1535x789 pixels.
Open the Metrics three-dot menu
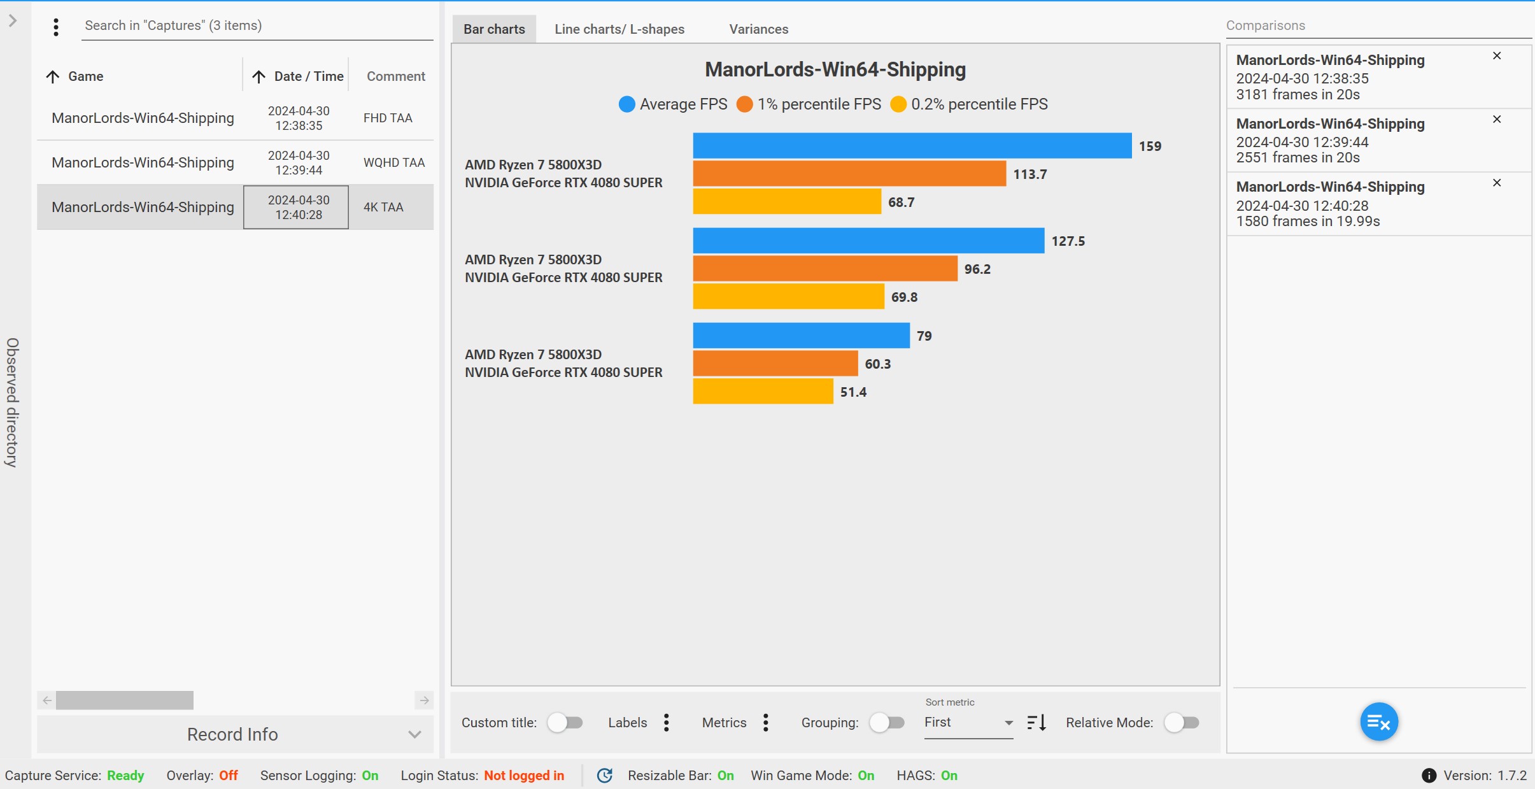(765, 723)
